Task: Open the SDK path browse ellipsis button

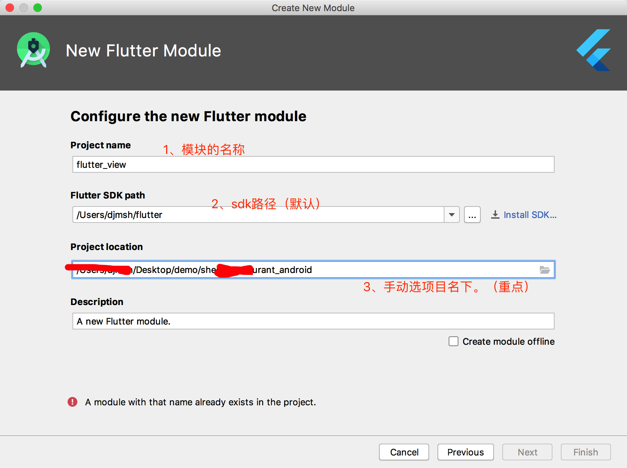Action: point(472,214)
